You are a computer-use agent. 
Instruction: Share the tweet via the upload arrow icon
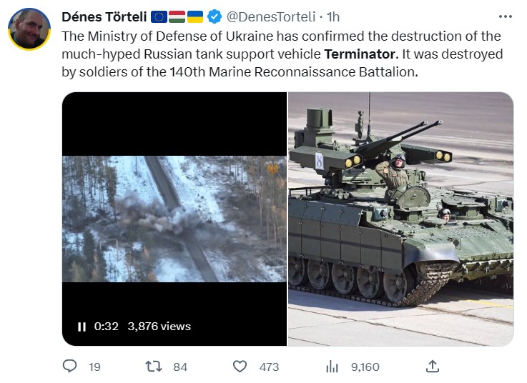[432, 367]
